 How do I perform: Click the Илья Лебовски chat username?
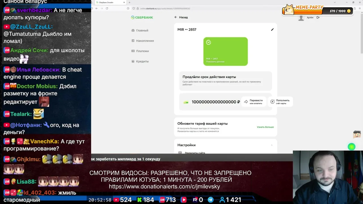tap(39, 70)
